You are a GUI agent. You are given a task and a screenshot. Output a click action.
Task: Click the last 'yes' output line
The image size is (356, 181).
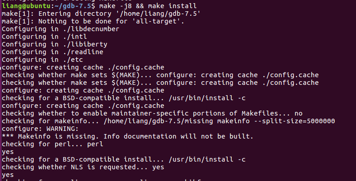(8, 175)
